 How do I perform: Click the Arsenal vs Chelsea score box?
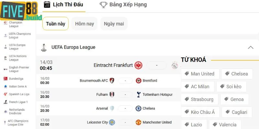click(125, 108)
